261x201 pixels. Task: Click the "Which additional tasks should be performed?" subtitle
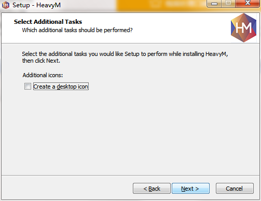click(x=77, y=30)
